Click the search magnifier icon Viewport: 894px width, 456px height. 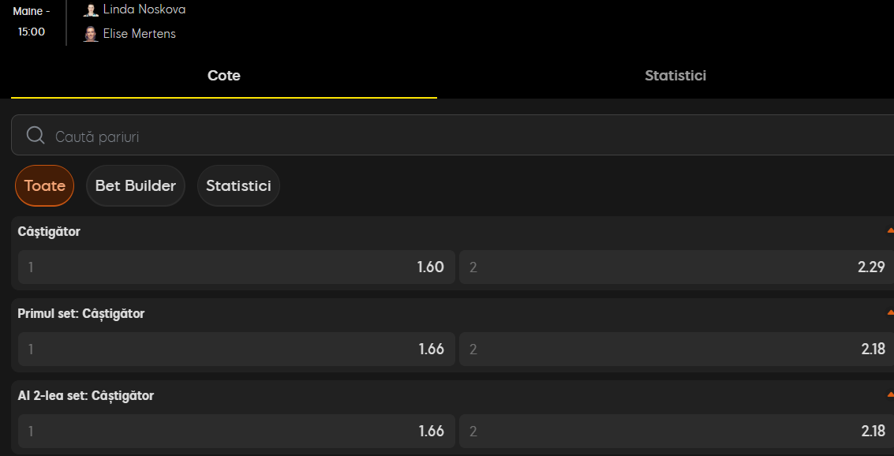pos(36,135)
